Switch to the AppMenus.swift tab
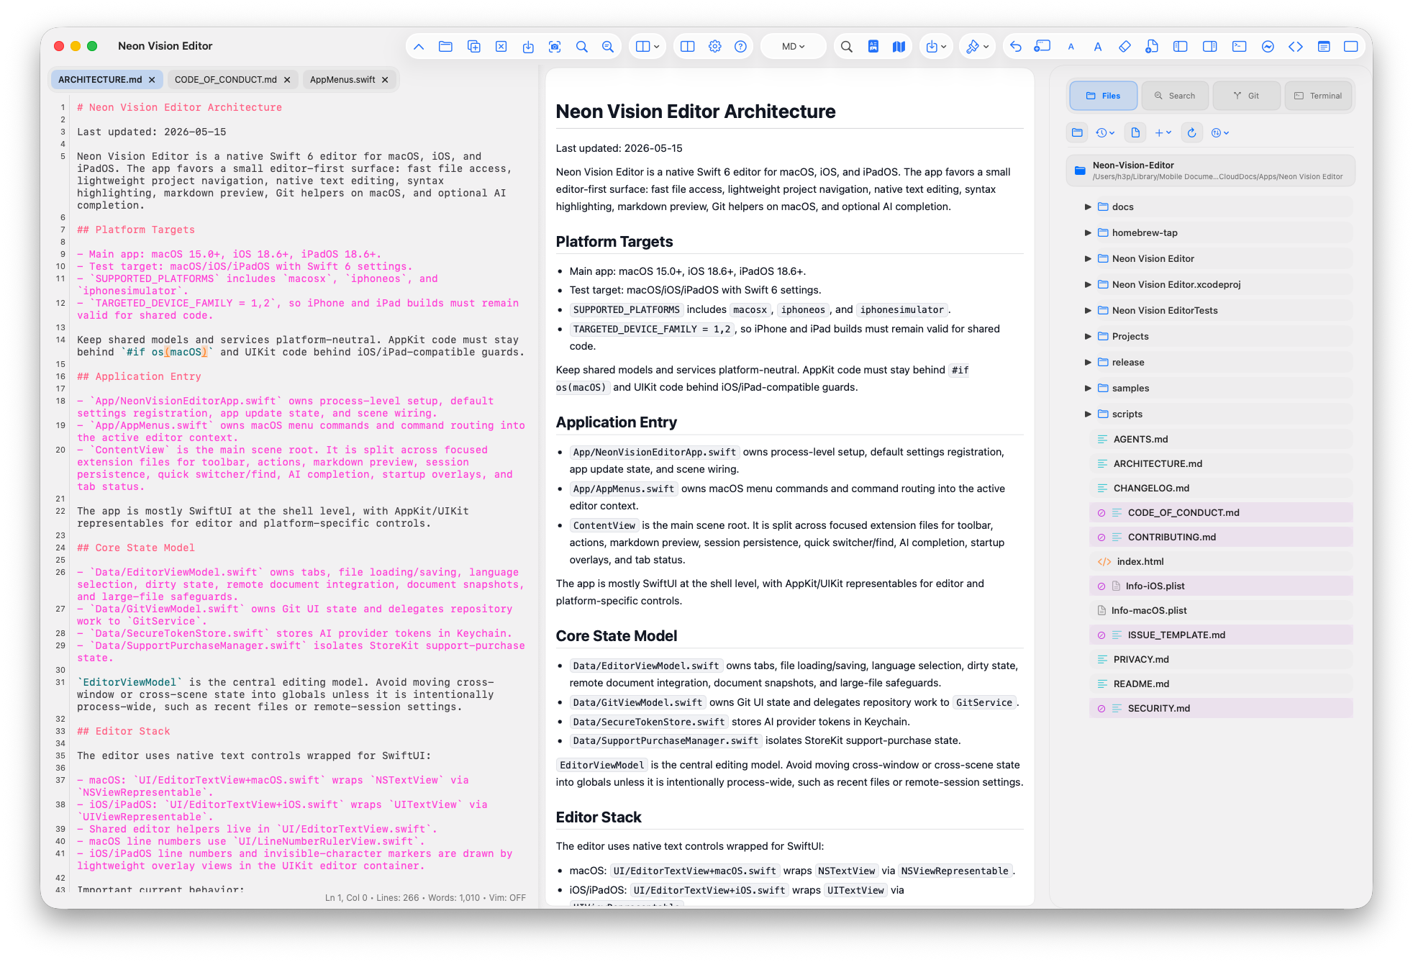 (x=342, y=80)
